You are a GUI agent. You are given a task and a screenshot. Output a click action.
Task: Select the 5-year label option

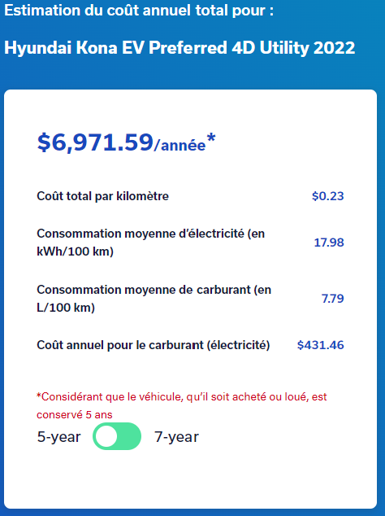click(x=58, y=437)
